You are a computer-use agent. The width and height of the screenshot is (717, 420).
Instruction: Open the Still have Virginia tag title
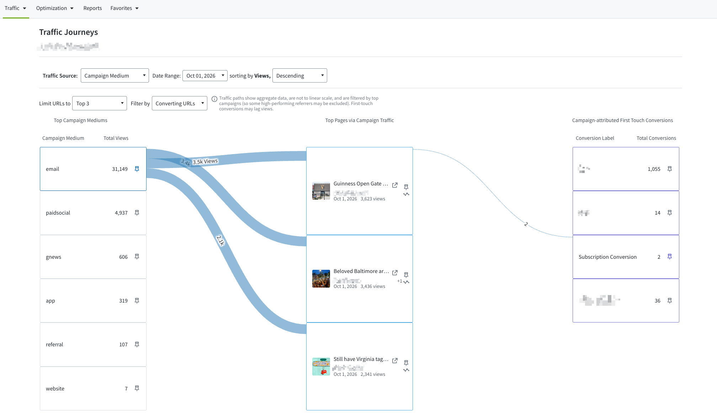click(x=361, y=359)
